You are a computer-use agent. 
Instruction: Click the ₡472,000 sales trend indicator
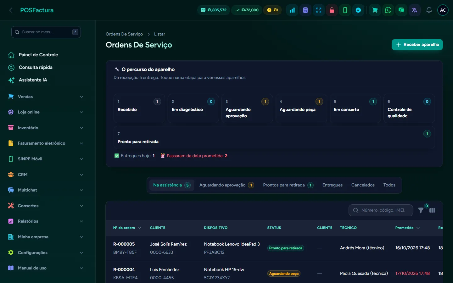(247, 10)
